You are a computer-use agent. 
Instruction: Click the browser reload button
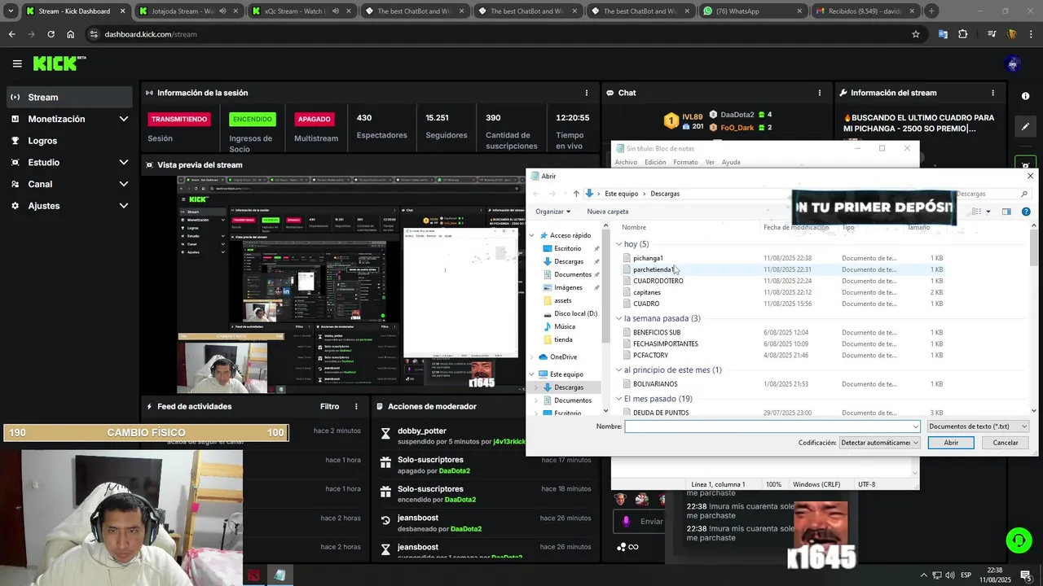51,34
